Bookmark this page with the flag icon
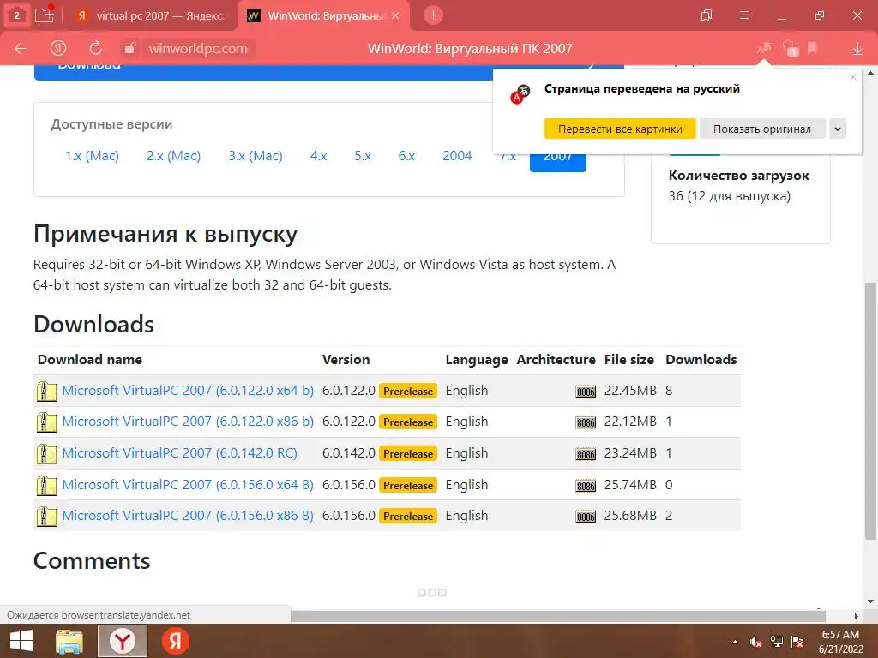 point(813,49)
